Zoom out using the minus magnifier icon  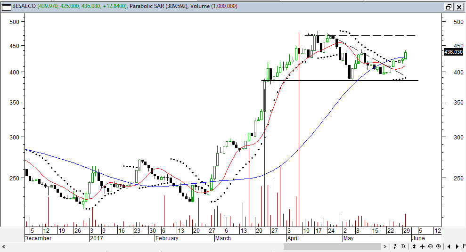coord(430,246)
